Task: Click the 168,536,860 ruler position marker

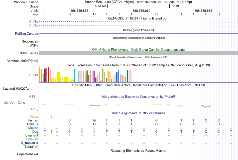Action: pyautogui.click(x=142, y=10)
